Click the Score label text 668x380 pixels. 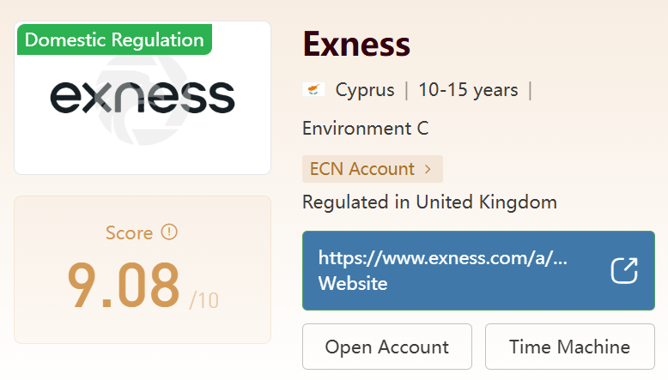(129, 232)
